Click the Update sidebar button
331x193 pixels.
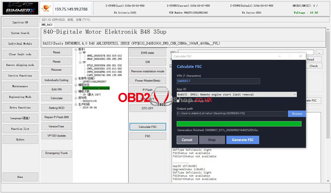pyautogui.click(x=20, y=140)
